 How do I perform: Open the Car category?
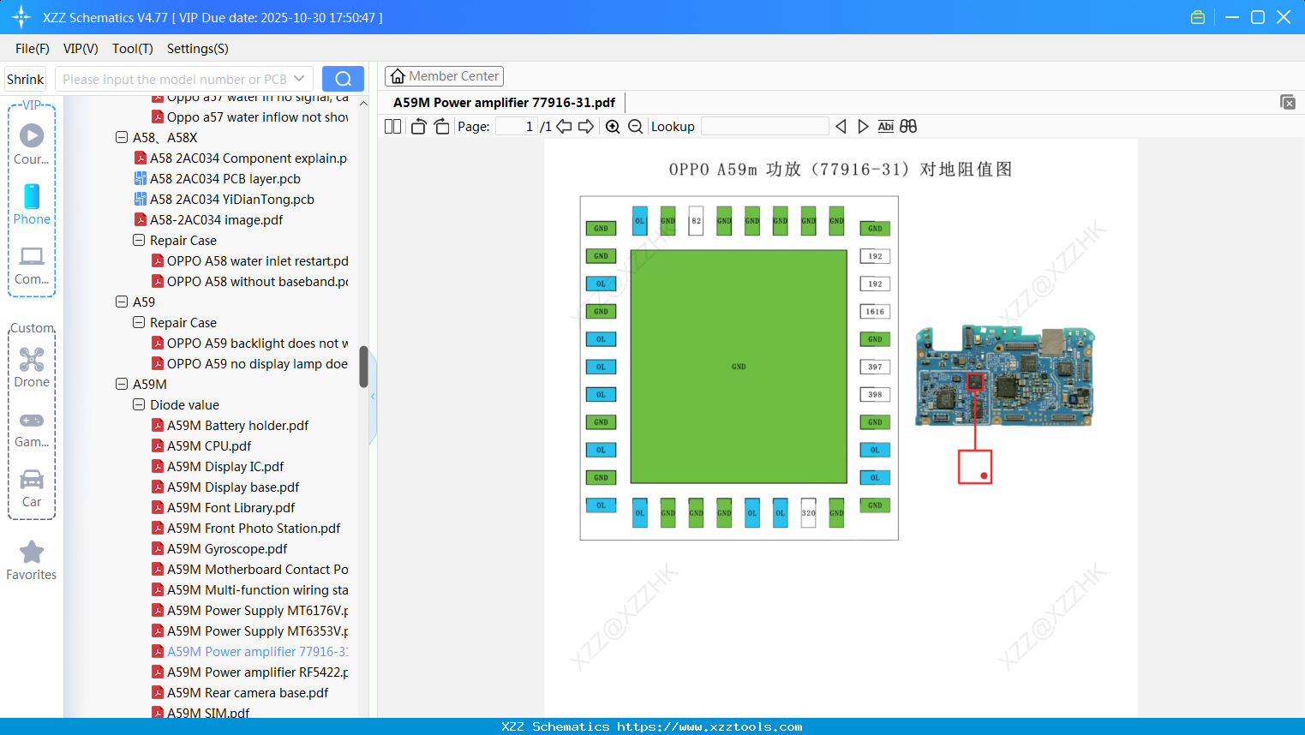[32, 488]
